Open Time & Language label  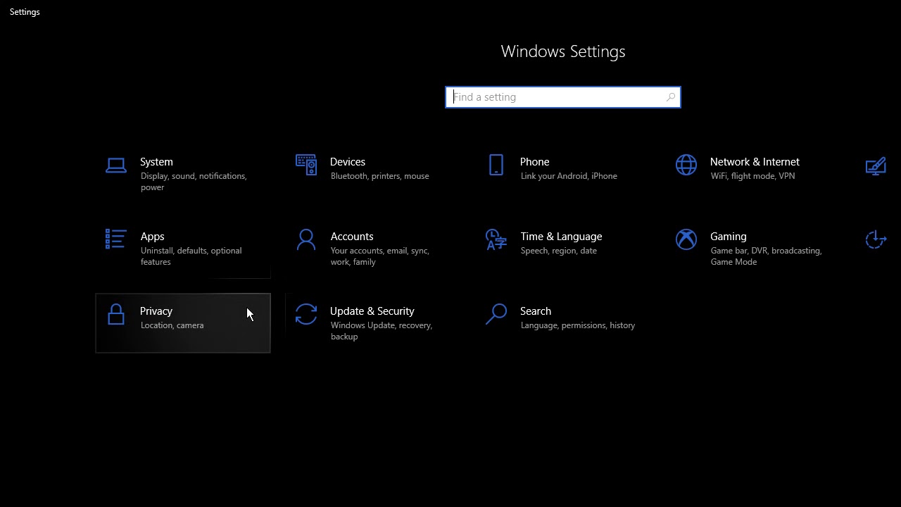(x=561, y=237)
